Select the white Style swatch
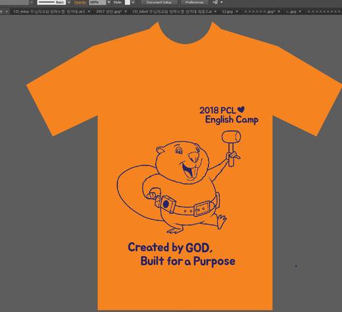Viewport: 342px width, 312px height. point(128,3)
